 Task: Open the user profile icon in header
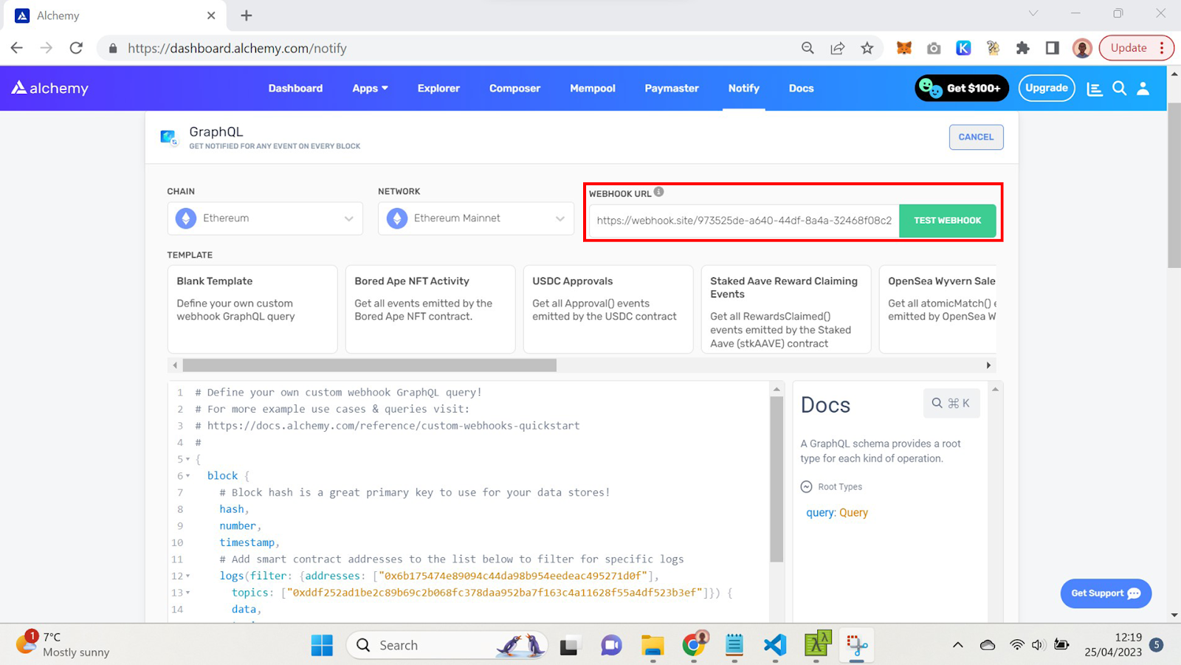point(1143,89)
